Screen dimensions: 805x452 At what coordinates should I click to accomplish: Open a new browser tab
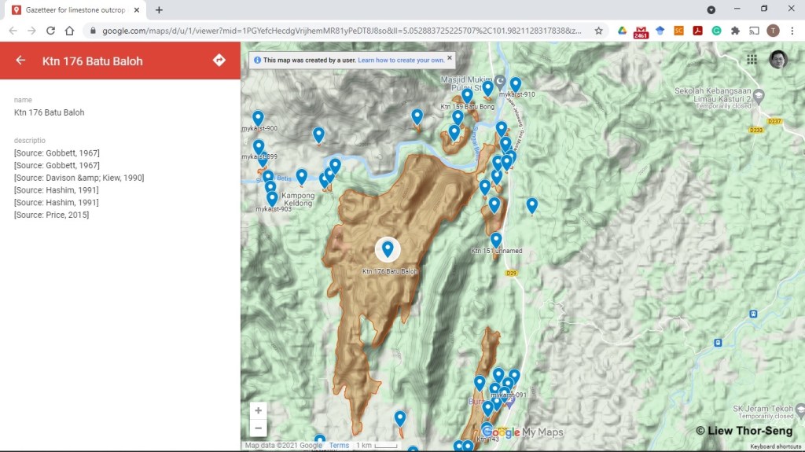[159, 9]
